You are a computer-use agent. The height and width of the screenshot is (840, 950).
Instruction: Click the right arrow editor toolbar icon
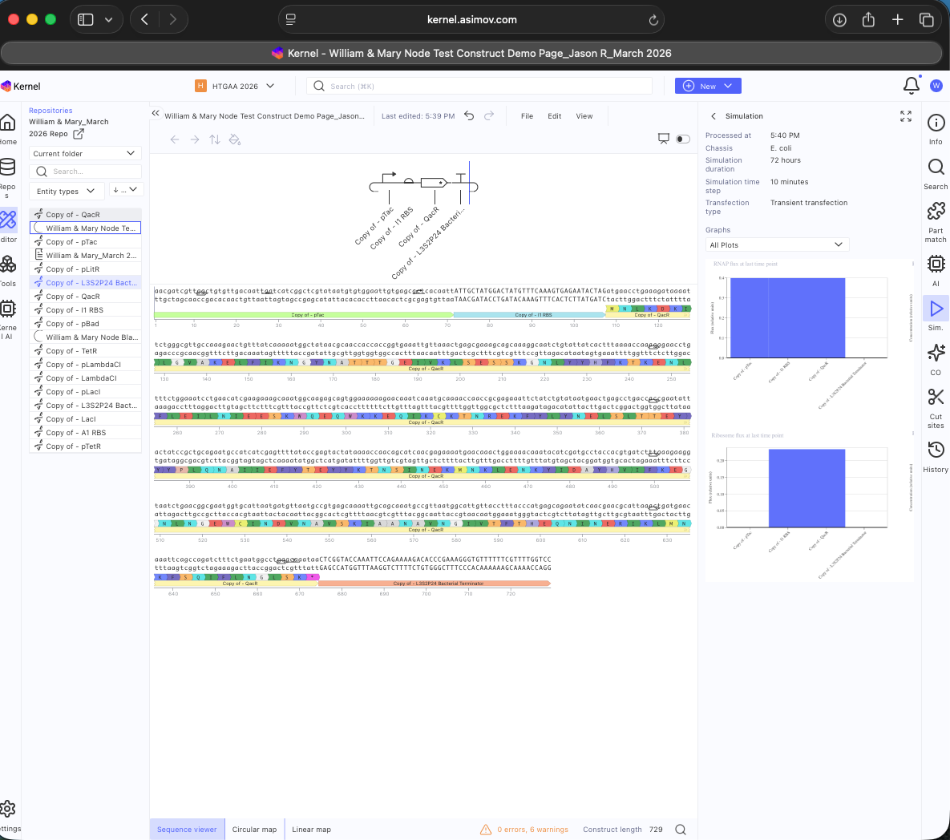195,140
